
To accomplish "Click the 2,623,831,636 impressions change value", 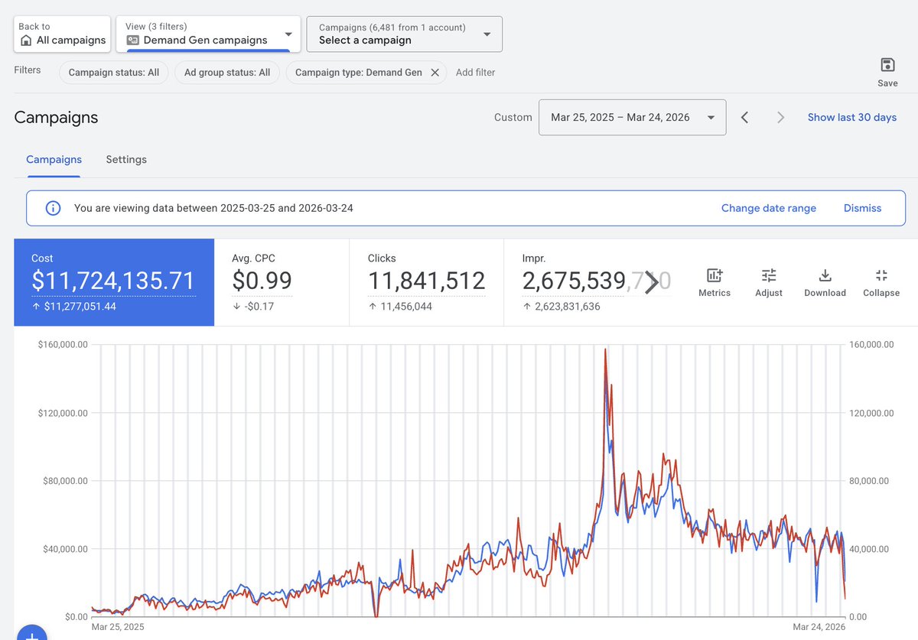I will point(561,306).
